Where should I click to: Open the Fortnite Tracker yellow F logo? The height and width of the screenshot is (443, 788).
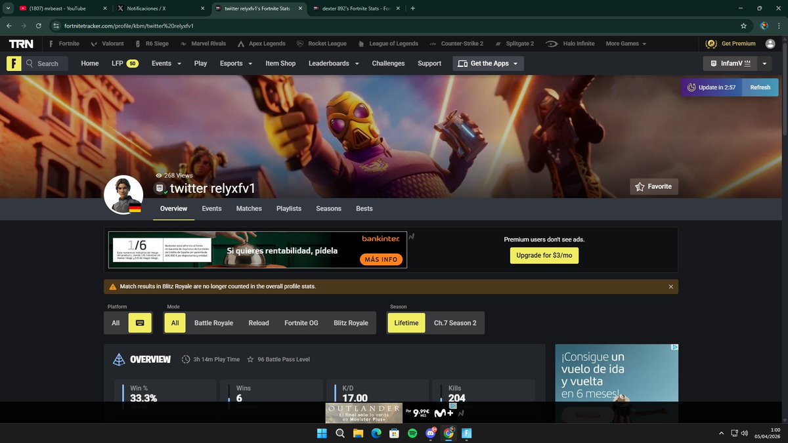click(13, 64)
